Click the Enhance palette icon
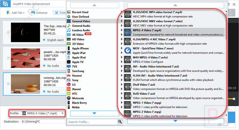Viewport: 239px width, 130px height. pyautogui.click(x=33, y=12)
